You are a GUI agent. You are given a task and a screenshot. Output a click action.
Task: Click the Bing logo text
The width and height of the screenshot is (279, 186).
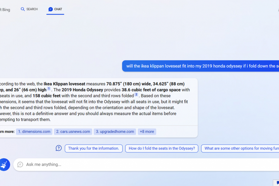[5, 10]
